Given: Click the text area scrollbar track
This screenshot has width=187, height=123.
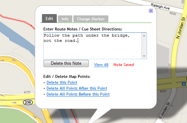Looking at the screenshot, I should (x=144, y=46).
